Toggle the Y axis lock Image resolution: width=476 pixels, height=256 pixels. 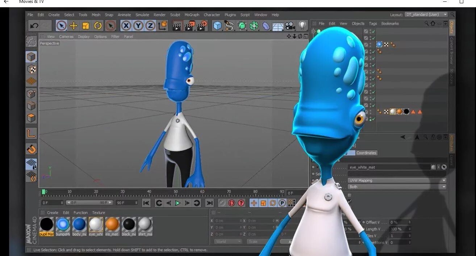(x=138, y=26)
